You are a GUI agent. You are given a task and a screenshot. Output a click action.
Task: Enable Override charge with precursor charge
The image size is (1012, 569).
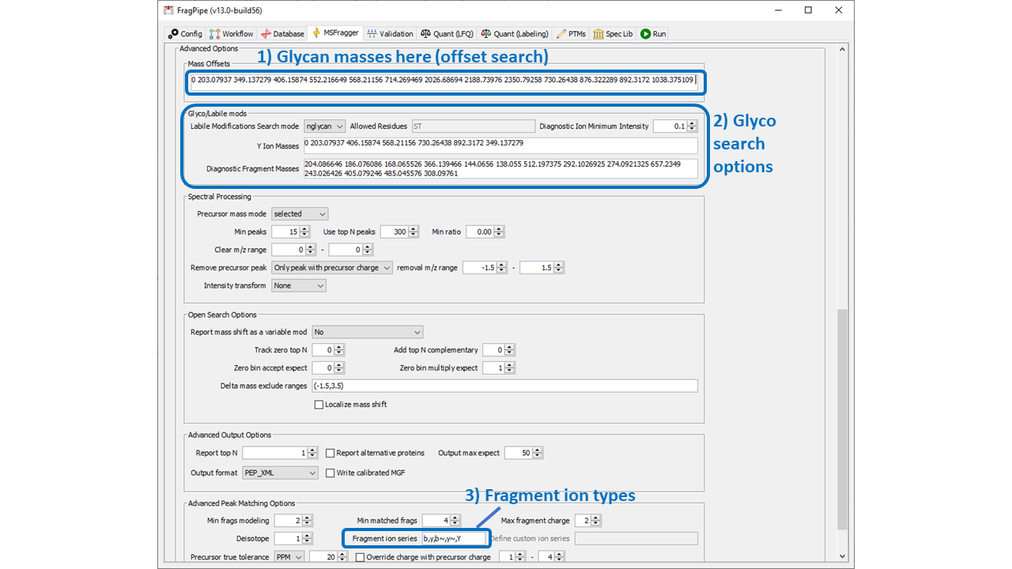point(361,557)
